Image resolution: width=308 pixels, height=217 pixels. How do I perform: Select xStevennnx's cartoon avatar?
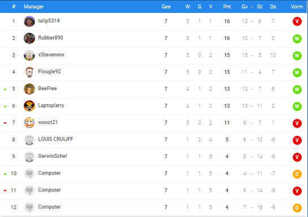tap(29, 55)
